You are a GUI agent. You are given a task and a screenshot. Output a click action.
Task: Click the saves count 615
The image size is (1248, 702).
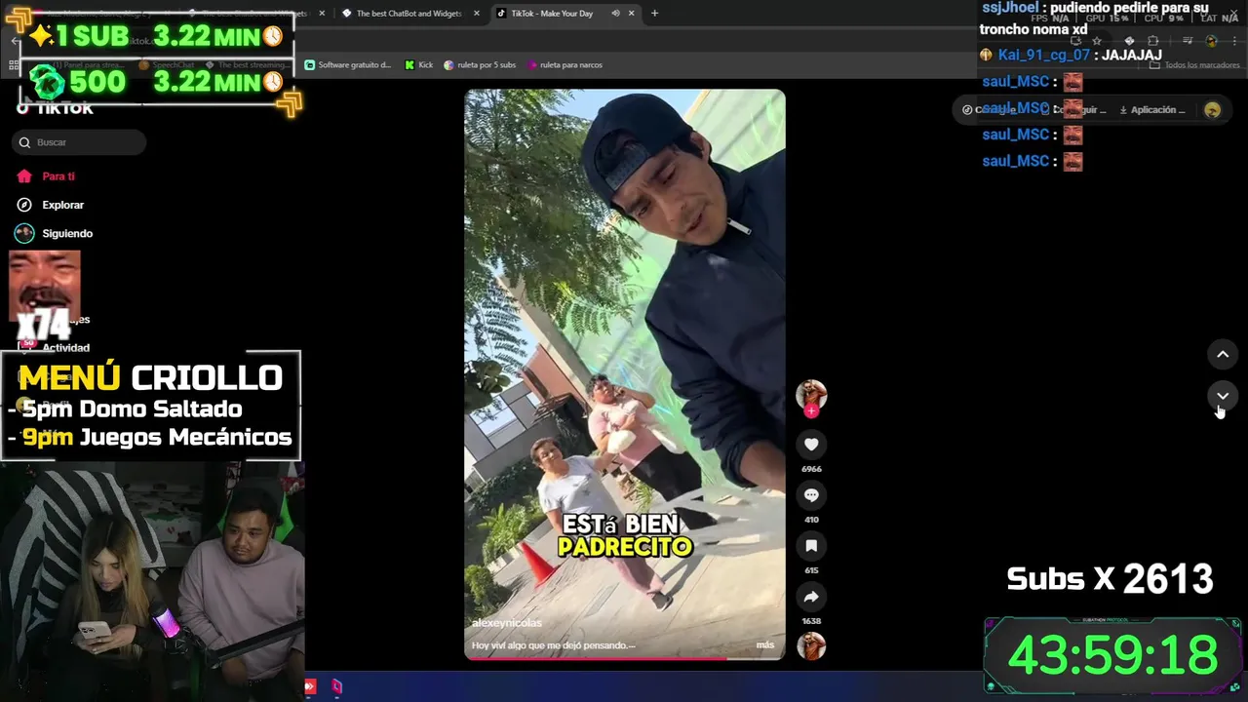[x=811, y=570]
